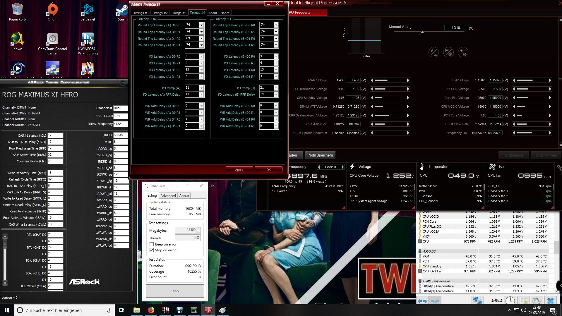Click OK in Mem TweakIt
The height and width of the screenshot is (316, 562).
pos(268,170)
